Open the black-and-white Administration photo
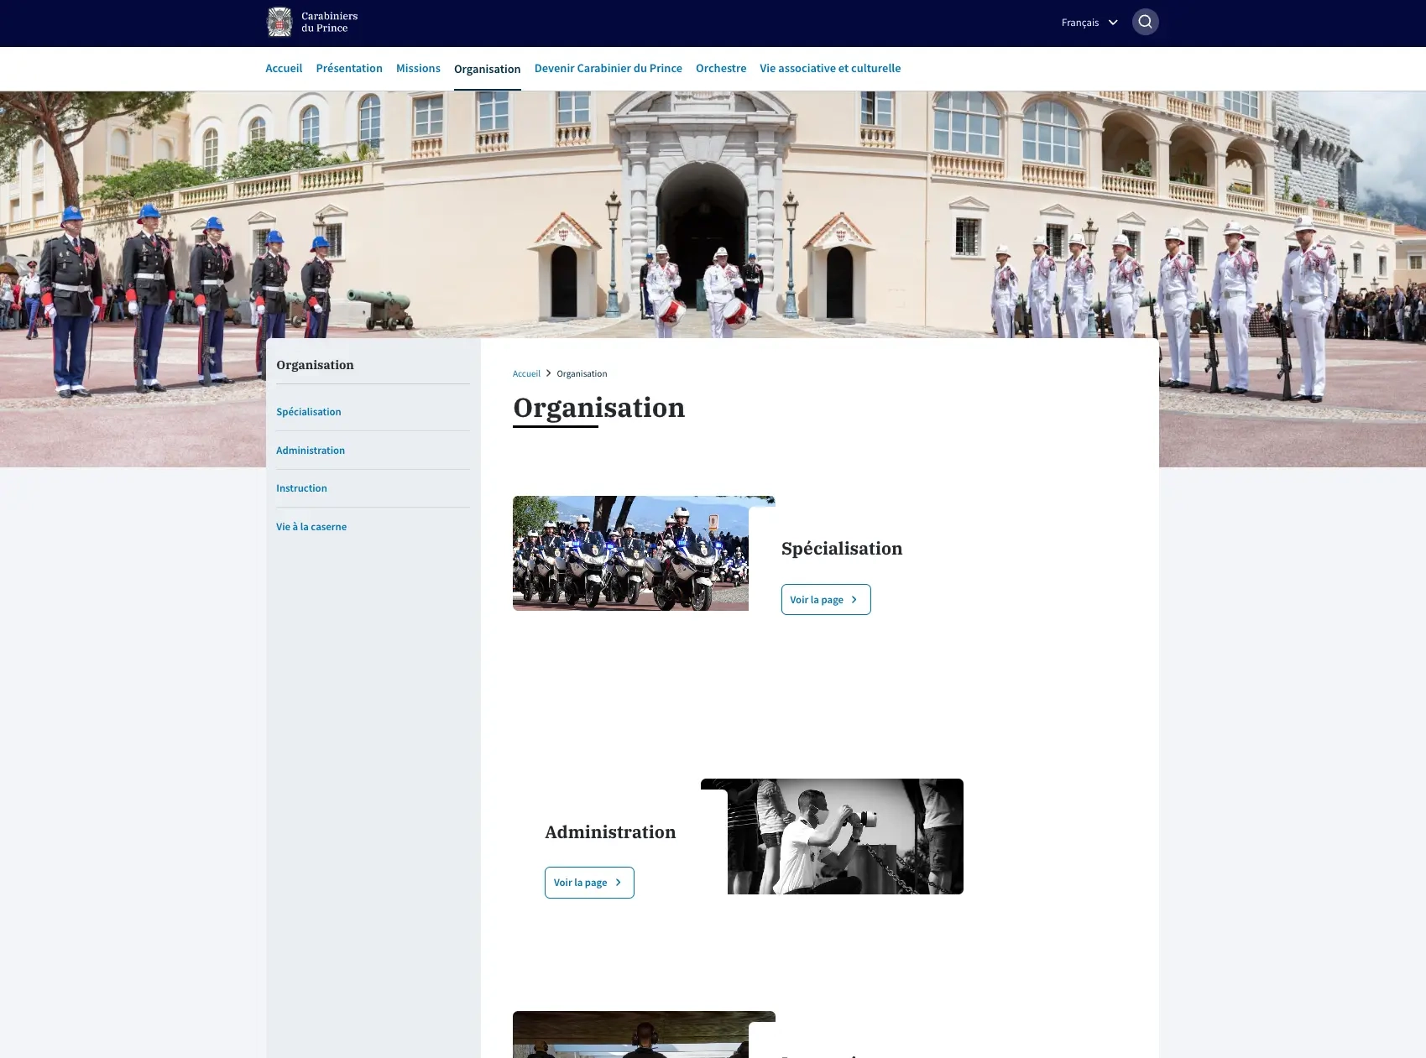Screen dimensions: 1426x1058 845,836
